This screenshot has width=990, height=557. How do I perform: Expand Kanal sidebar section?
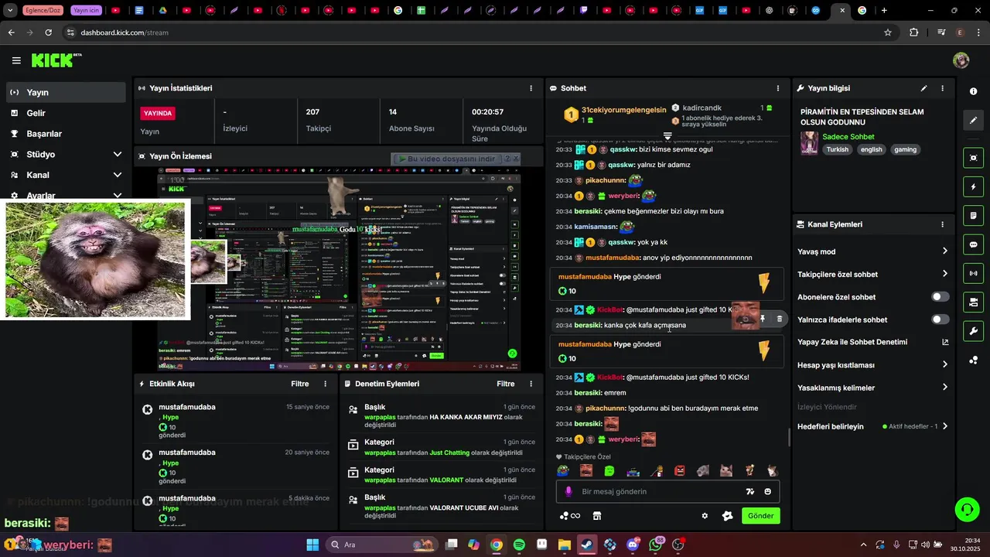pyautogui.click(x=118, y=176)
